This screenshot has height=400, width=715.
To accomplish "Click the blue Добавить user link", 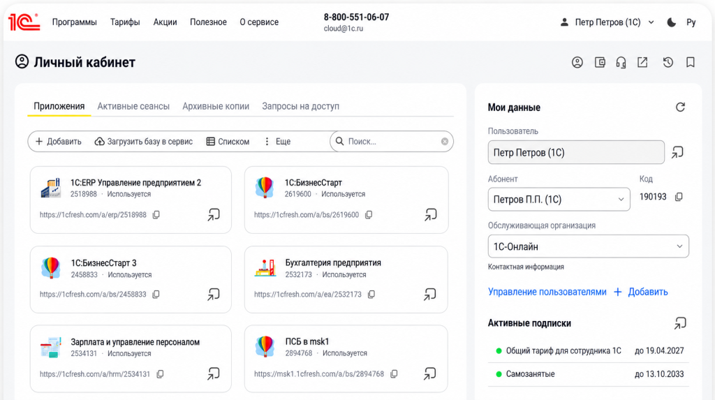I will [641, 292].
